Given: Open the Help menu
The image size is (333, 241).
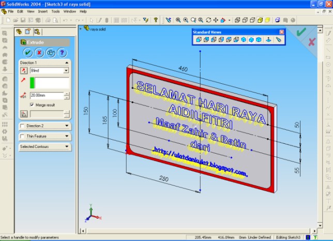Looking at the screenshot, I should tap(83, 11).
